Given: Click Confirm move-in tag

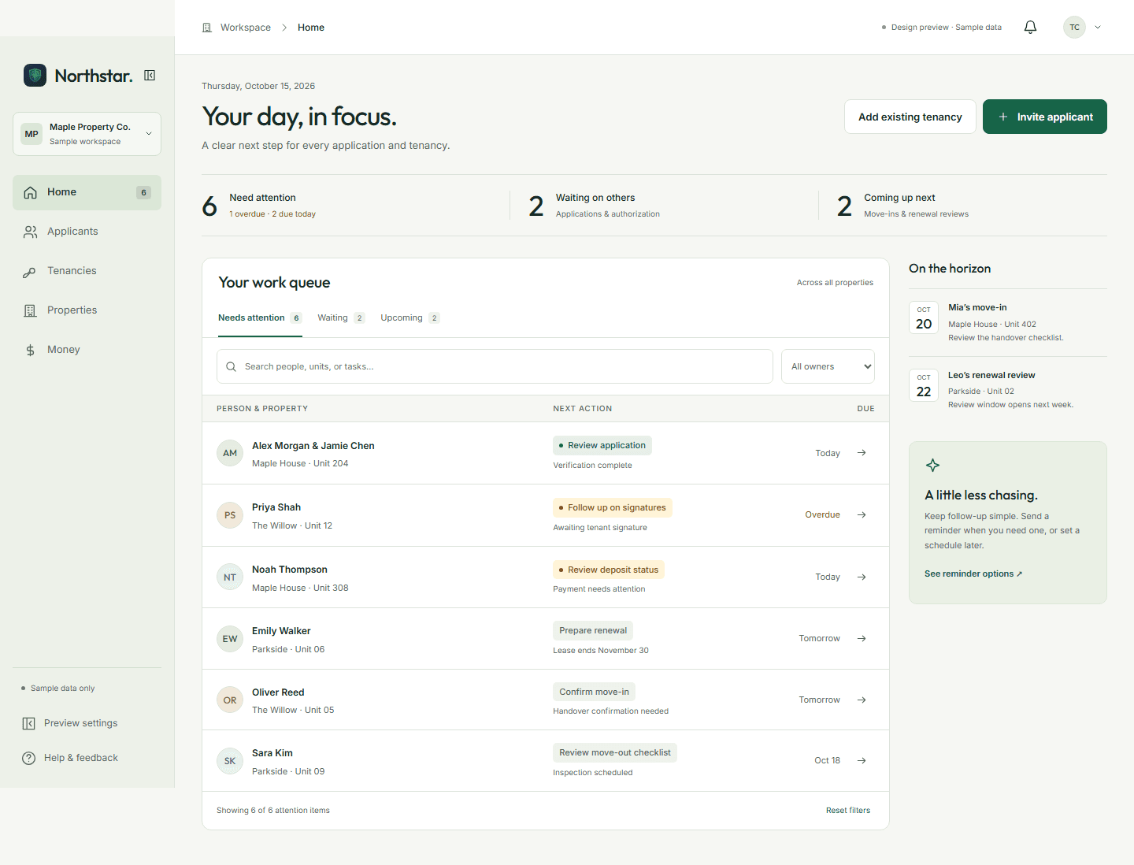Looking at the screenshot, I should [x=594, y=692].
